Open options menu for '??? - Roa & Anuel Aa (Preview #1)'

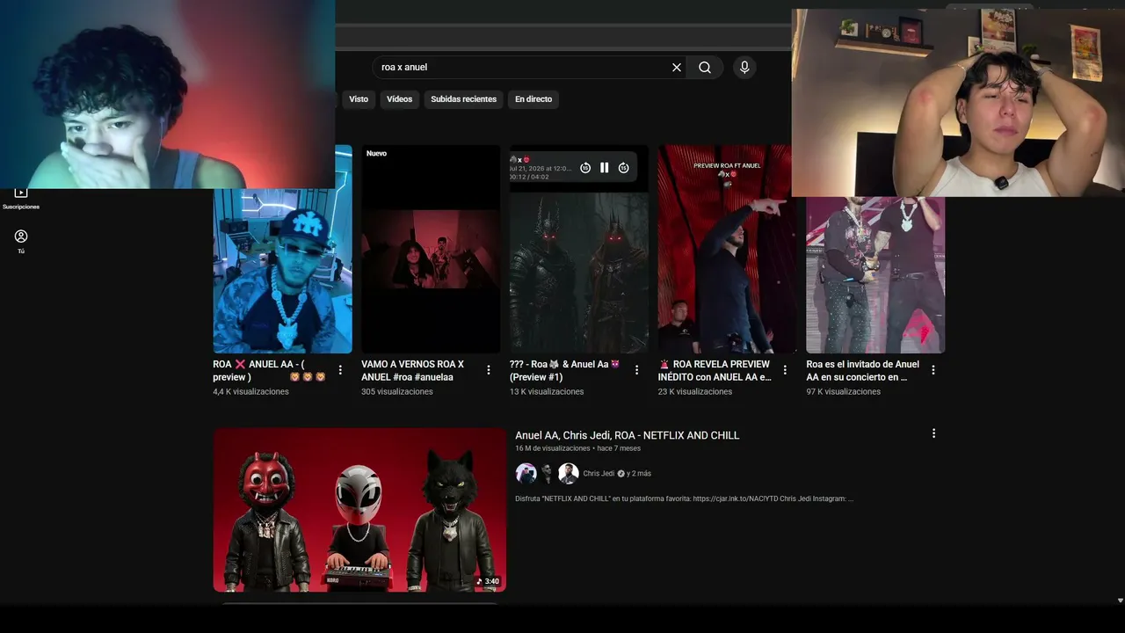637,370
